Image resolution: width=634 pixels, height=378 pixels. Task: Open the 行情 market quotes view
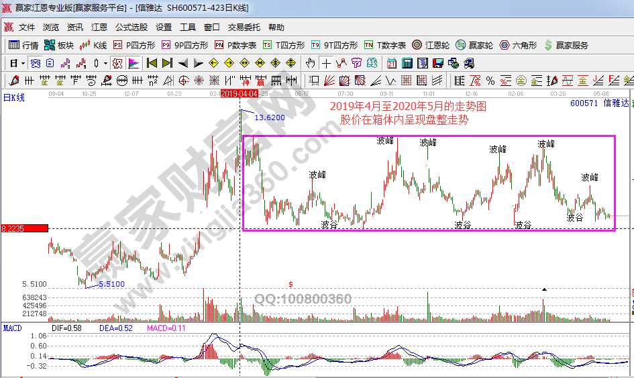23,46
